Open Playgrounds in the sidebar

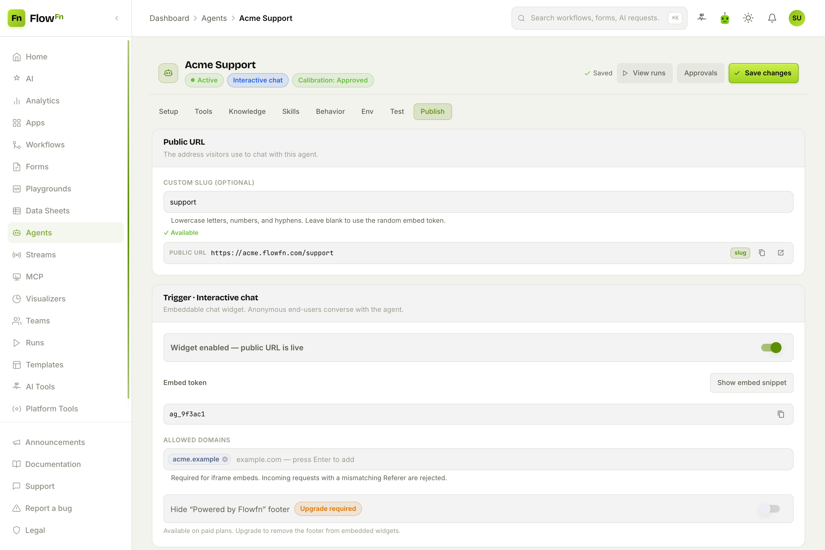click(x=66, y=189)
